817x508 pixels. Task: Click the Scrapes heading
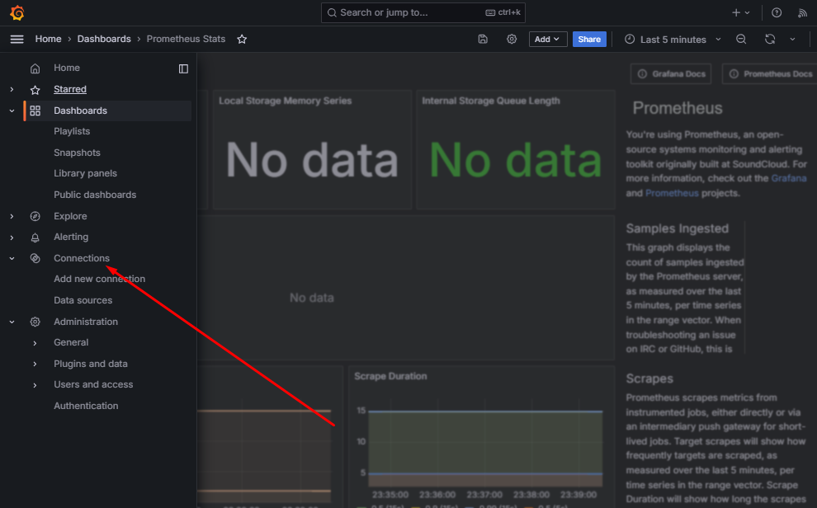click(x=649, y=379)
